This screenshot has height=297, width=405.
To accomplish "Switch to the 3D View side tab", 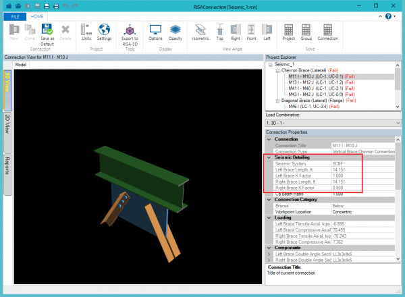I will (7, 90).
